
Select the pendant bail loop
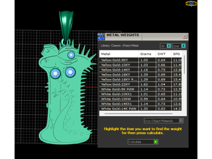click(x=66, y=26)
